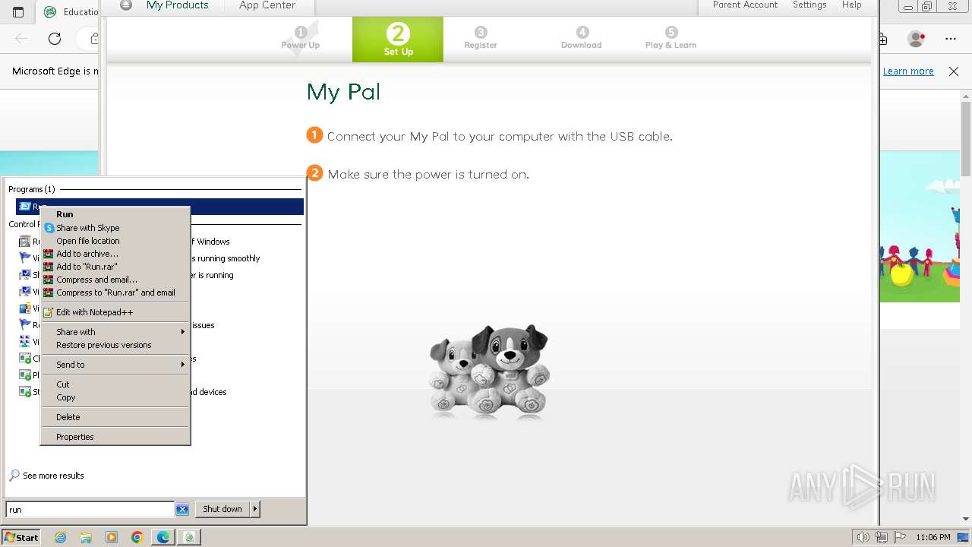Click 'Make sure the power is turned on' text

click(428, 175)
